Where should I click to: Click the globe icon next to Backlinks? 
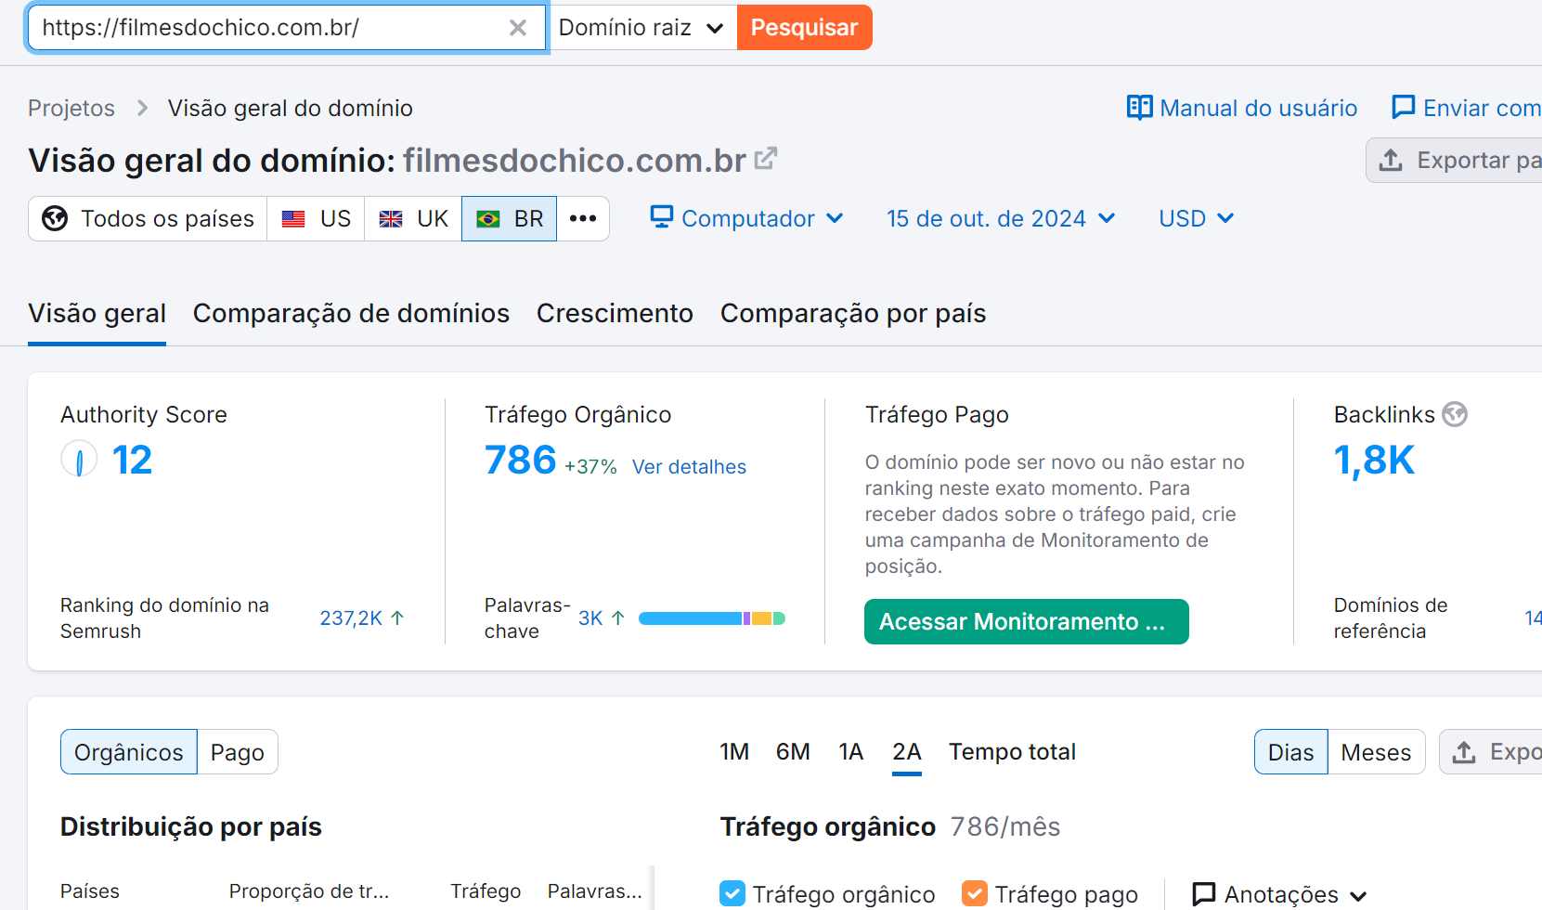coord(1455,414)
